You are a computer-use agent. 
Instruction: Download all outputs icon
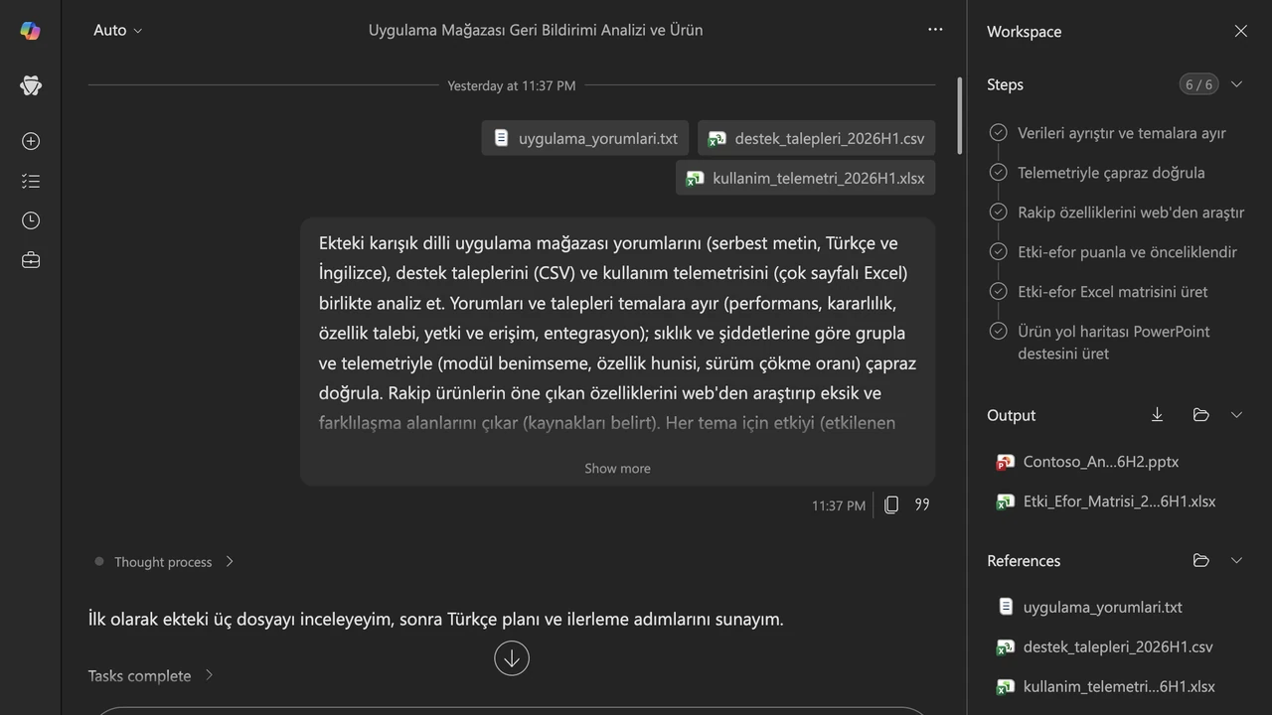[x=1157, y=415]
